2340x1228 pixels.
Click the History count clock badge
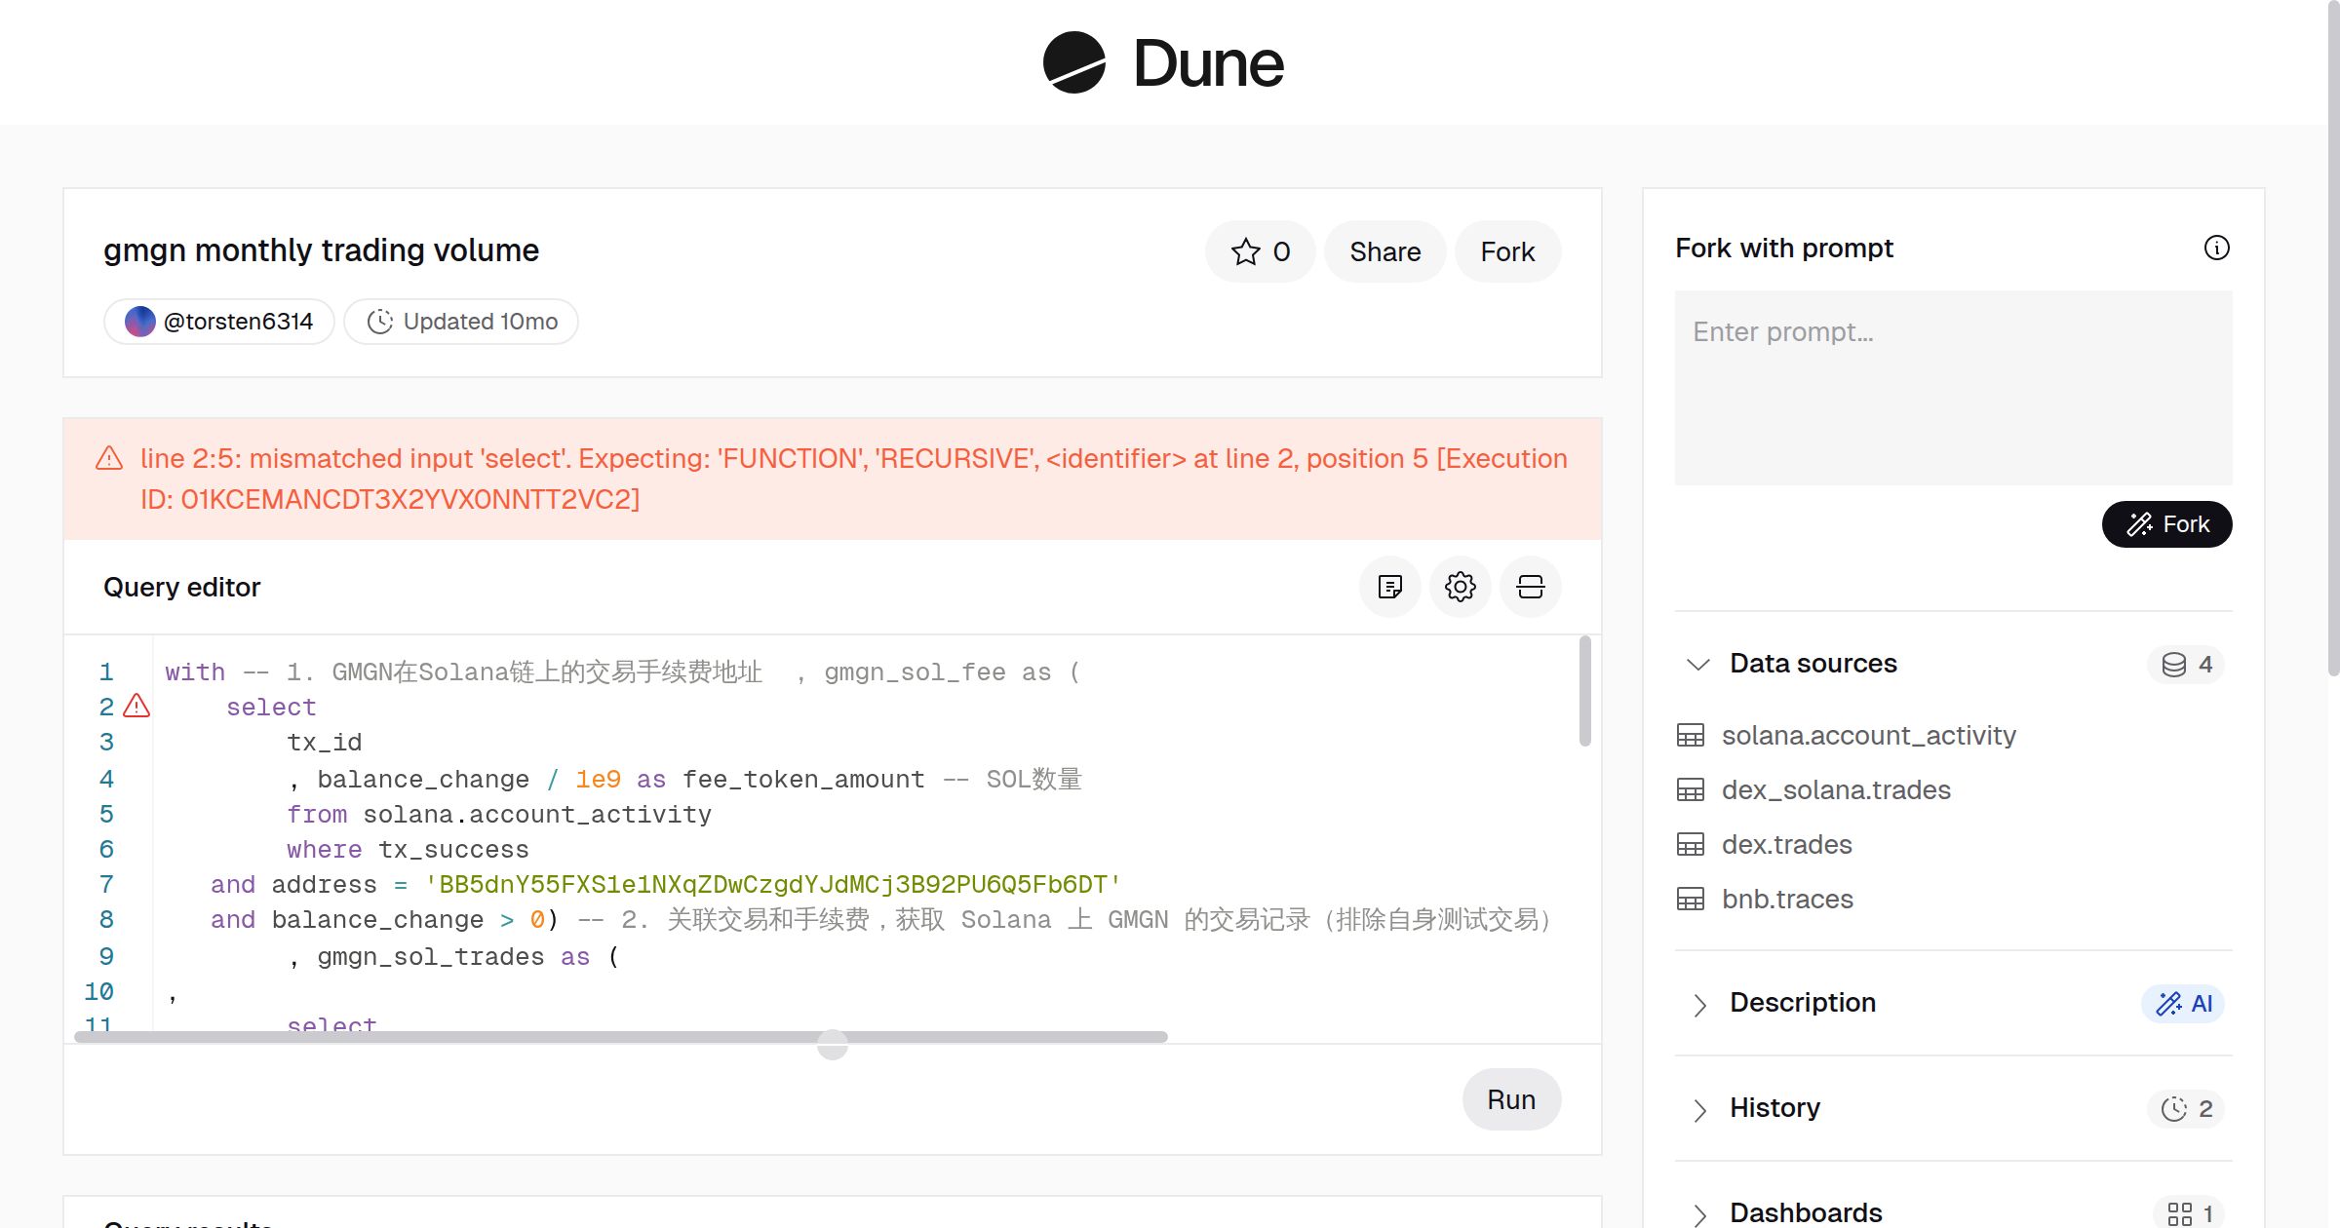click(x=2185, y=1109)
